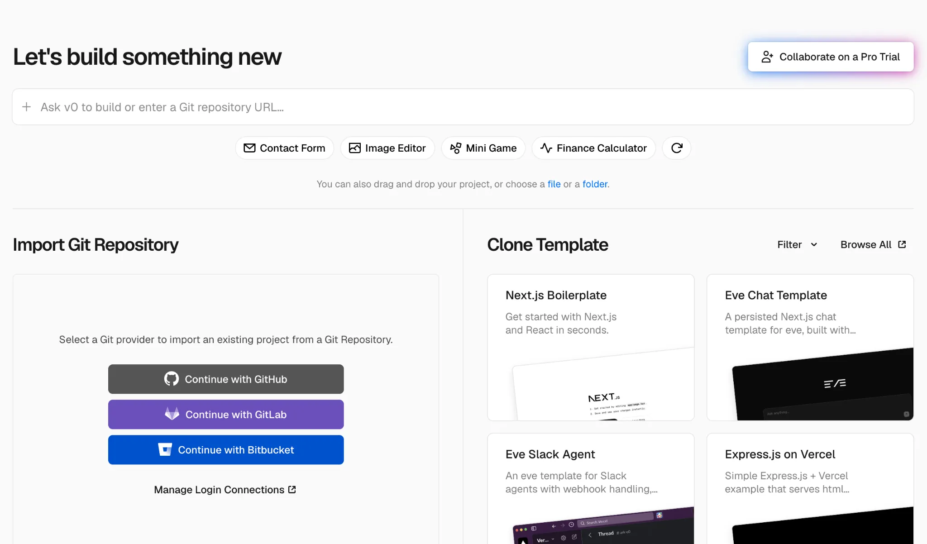Expand the Filter dropdown

[797, 244]
